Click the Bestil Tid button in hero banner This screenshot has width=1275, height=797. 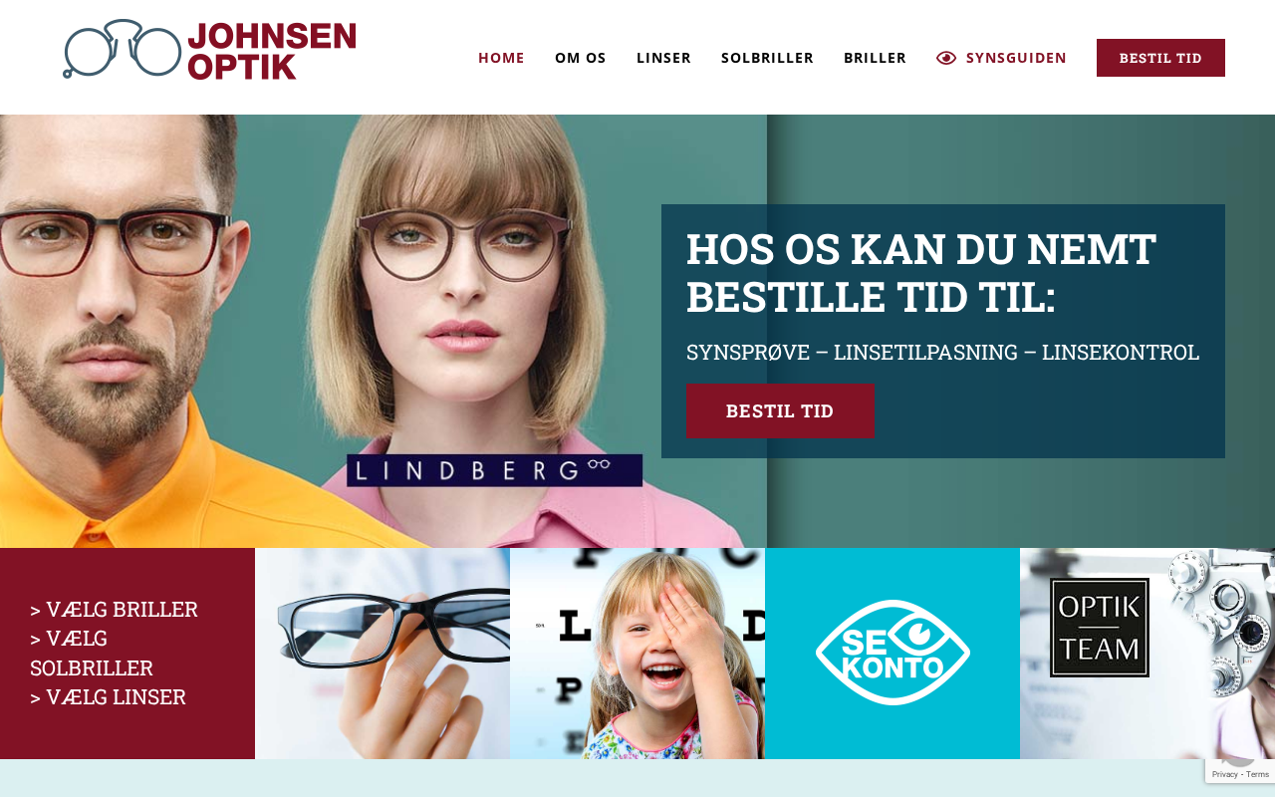(780, 410)
